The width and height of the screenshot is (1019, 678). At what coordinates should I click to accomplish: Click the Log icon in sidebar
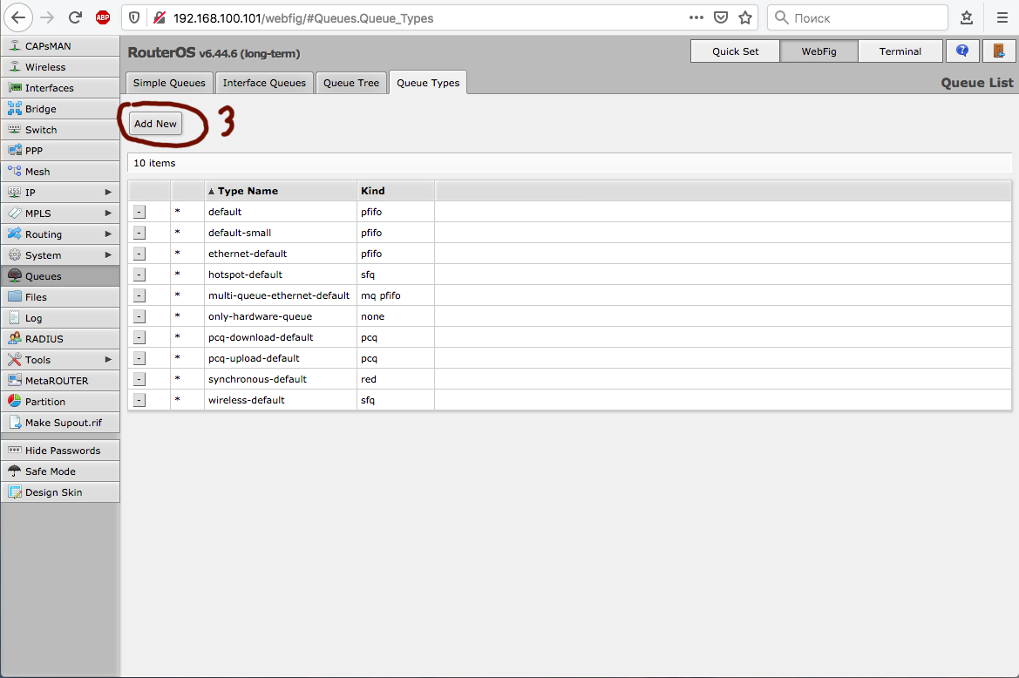coord(14,317)
